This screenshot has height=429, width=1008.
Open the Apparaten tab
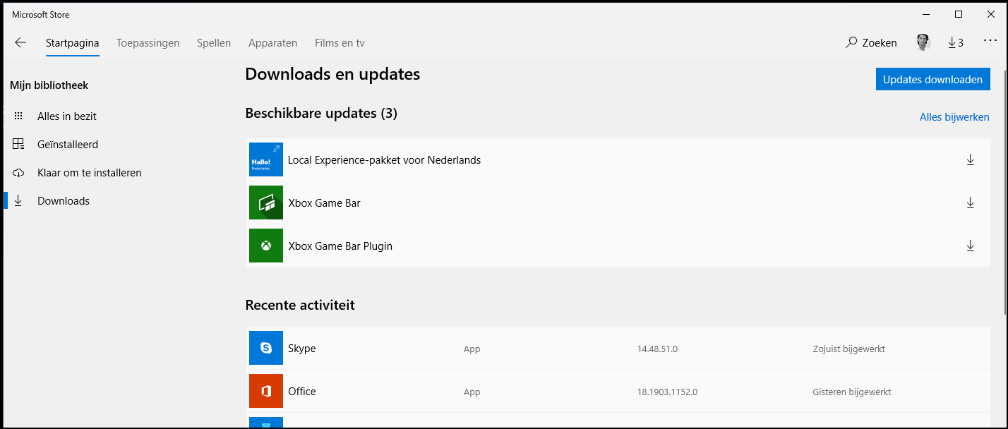(x=272, y=43)
